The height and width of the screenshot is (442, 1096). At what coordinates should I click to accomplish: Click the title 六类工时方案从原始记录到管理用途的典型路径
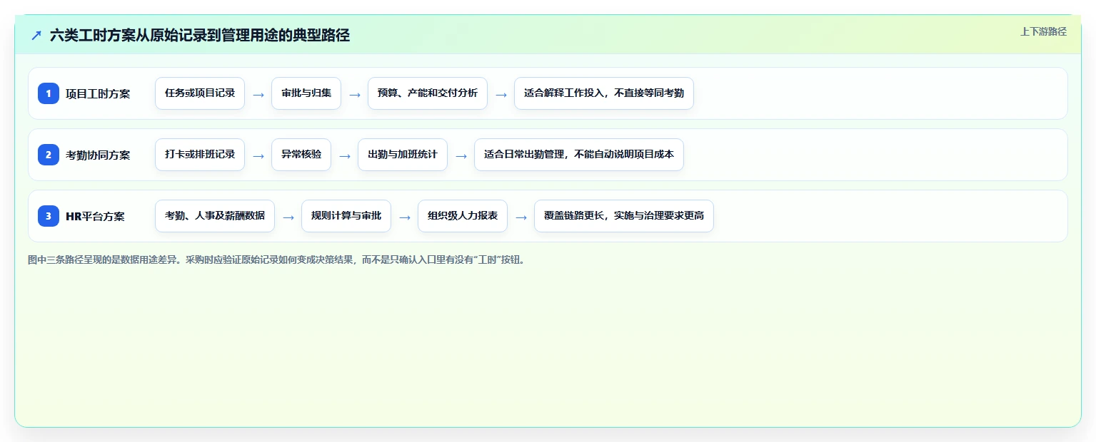[200, 35]
